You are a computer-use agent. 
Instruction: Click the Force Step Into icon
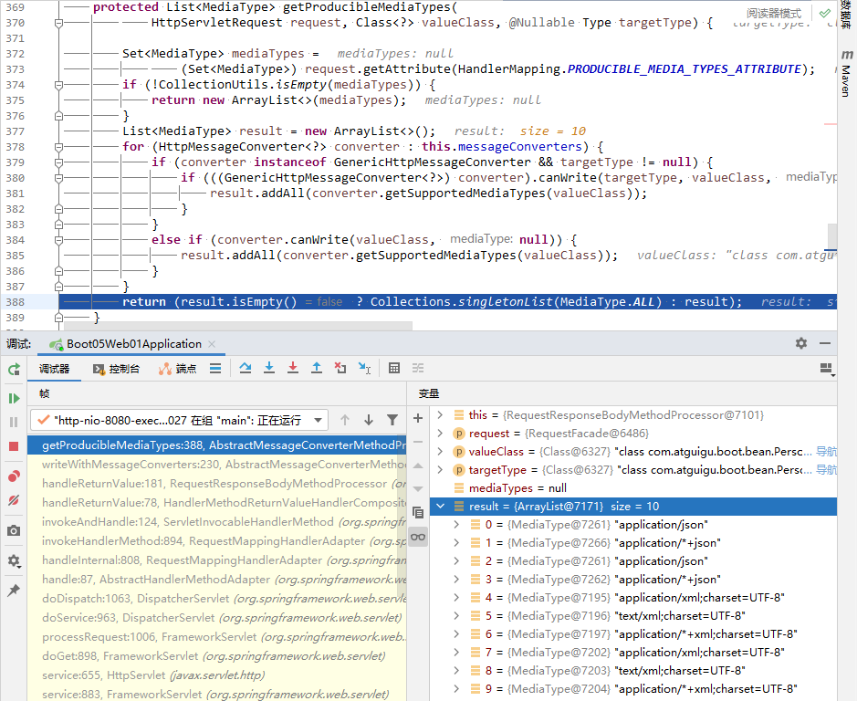(x=293, y=368)
